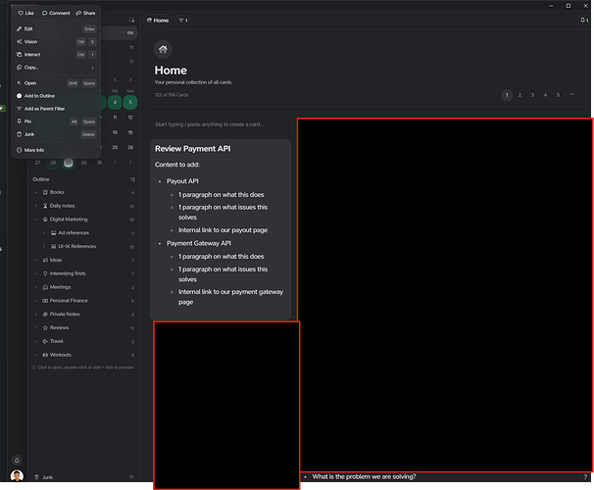Click the Reviews star icon
Screen dimensions: 594x490
pos(45,328)
